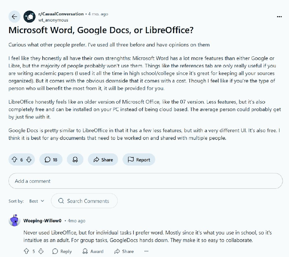The height and width of the screenshot is (257, 289).
Task: Open the post's 18 comments button
Action: point(51,159)
